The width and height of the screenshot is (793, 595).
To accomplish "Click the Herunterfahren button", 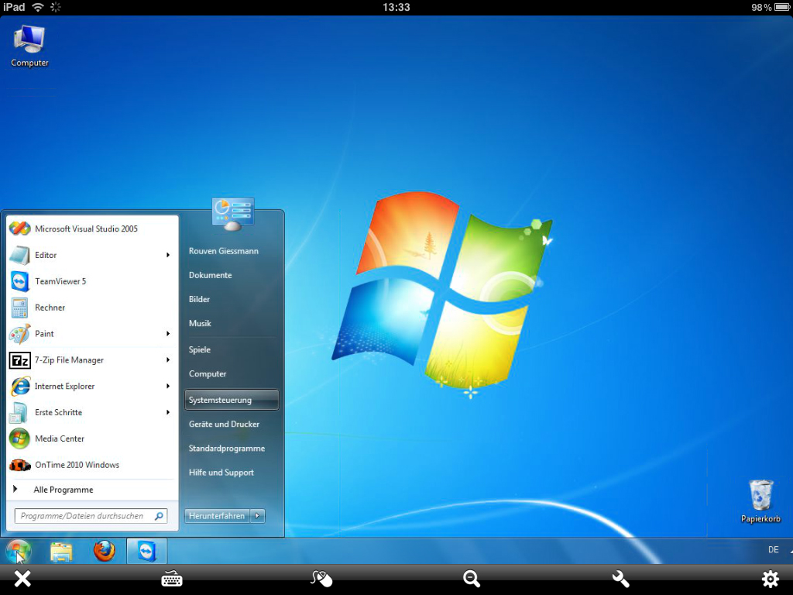I will point(216,515).
